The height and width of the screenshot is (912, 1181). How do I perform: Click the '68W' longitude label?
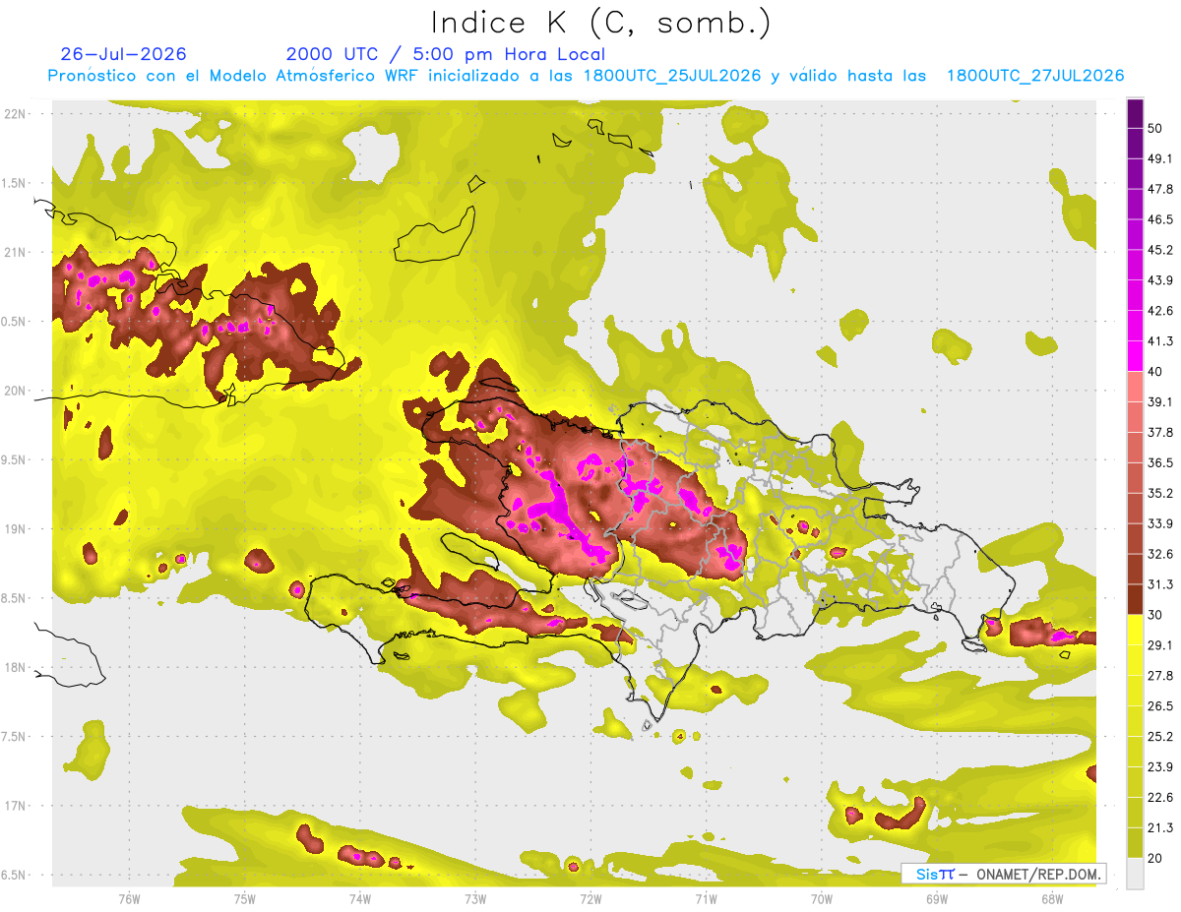coord(1051,898)
